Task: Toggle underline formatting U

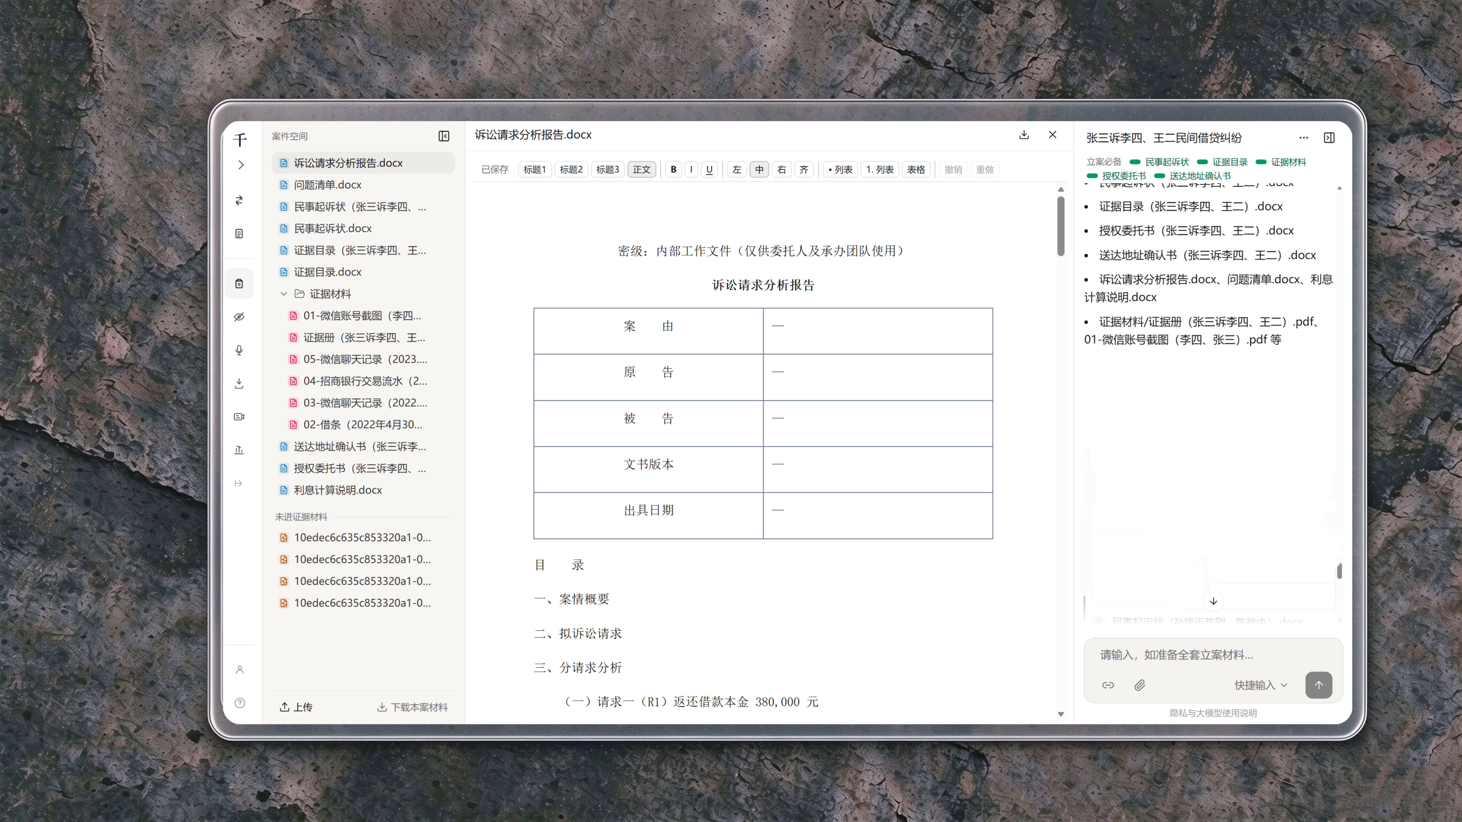Action: pos(709,169)
